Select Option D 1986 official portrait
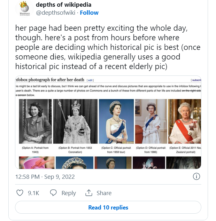216x221 pixels. [151, 121]
